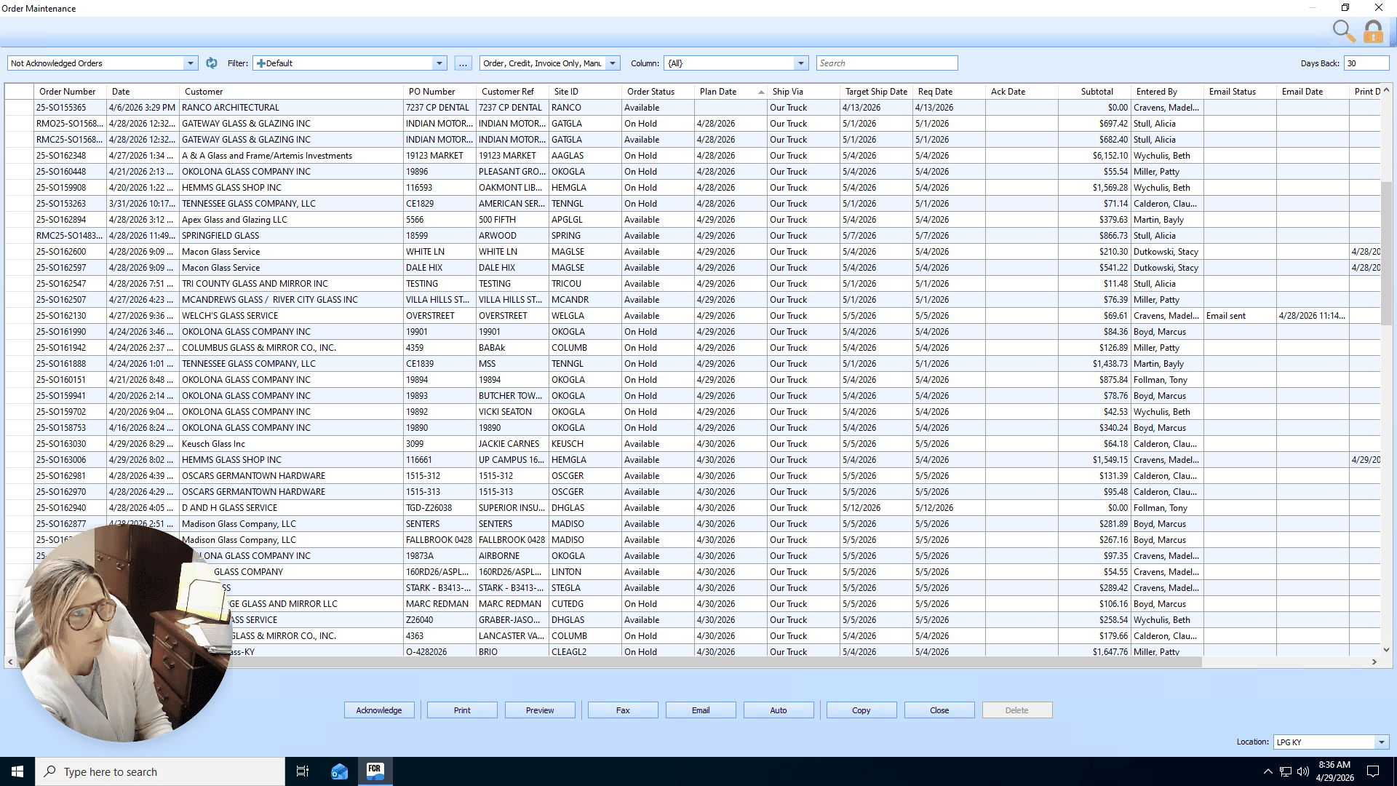1397x786 pixels.
Task: Click subtotal $6,152.10 cell
Action: click(x=1094, y=156)
